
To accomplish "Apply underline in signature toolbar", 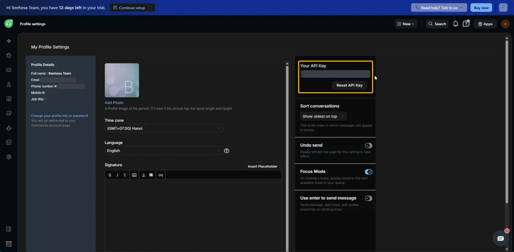I will [x=125, y=175].
